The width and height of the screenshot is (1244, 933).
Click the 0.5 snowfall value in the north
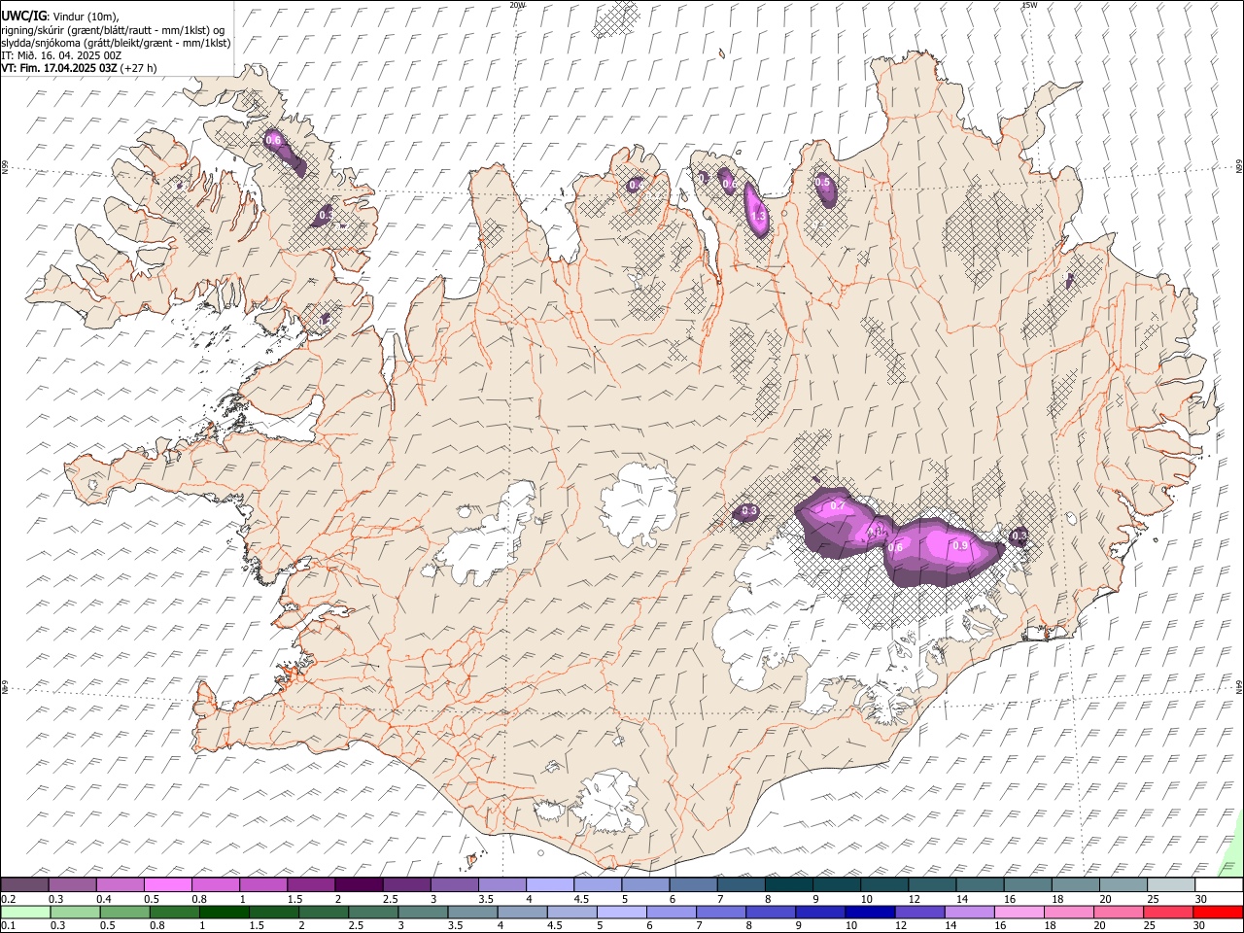[822, 182]
